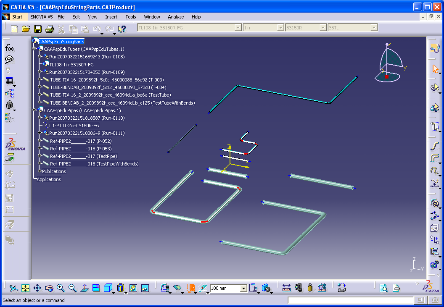Select the Applications tree item
The width and height of the screenshot is (444, 307).
[49, 179]
